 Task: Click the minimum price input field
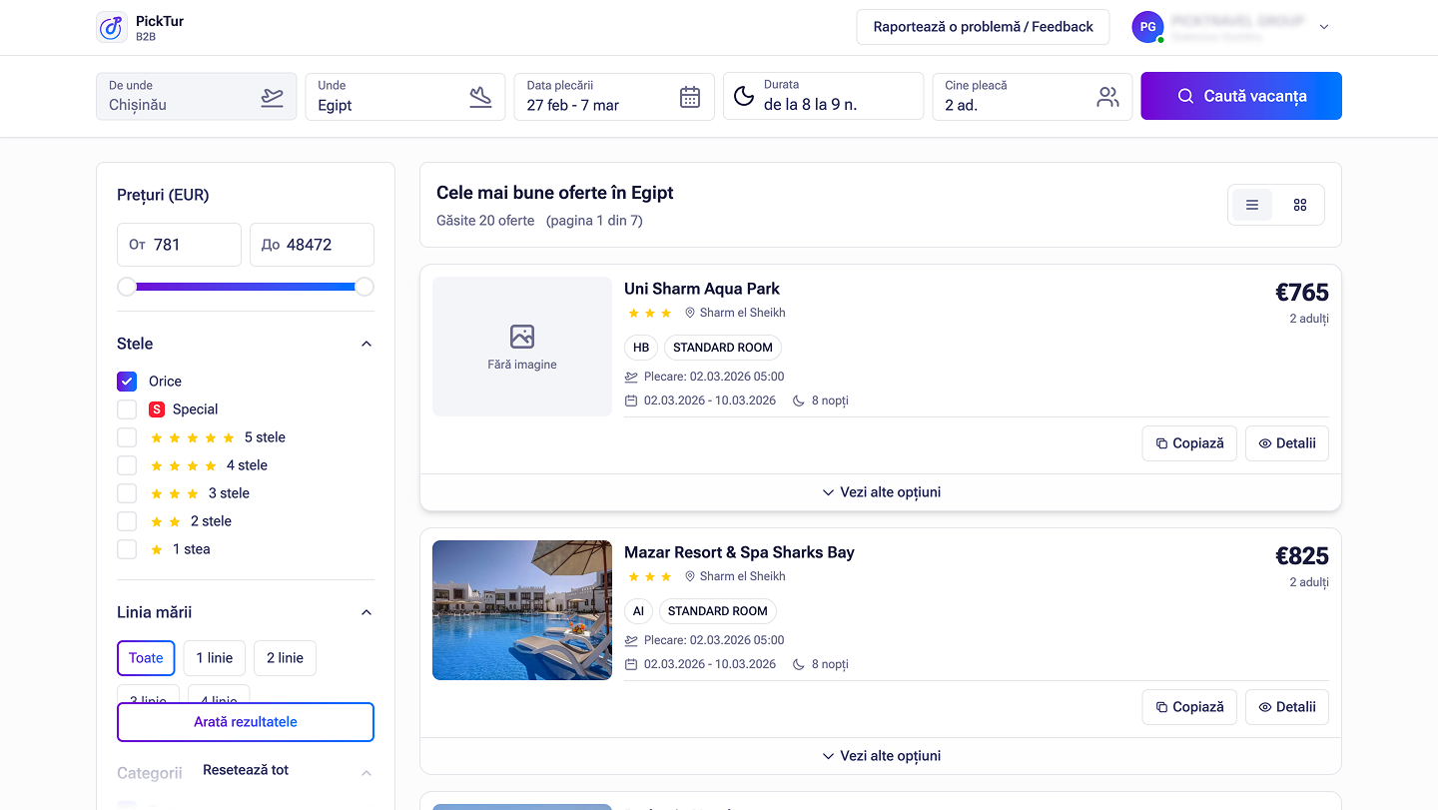tap(180, 245)
